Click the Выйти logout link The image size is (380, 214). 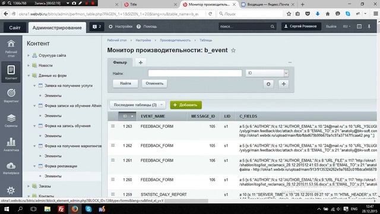331,26
